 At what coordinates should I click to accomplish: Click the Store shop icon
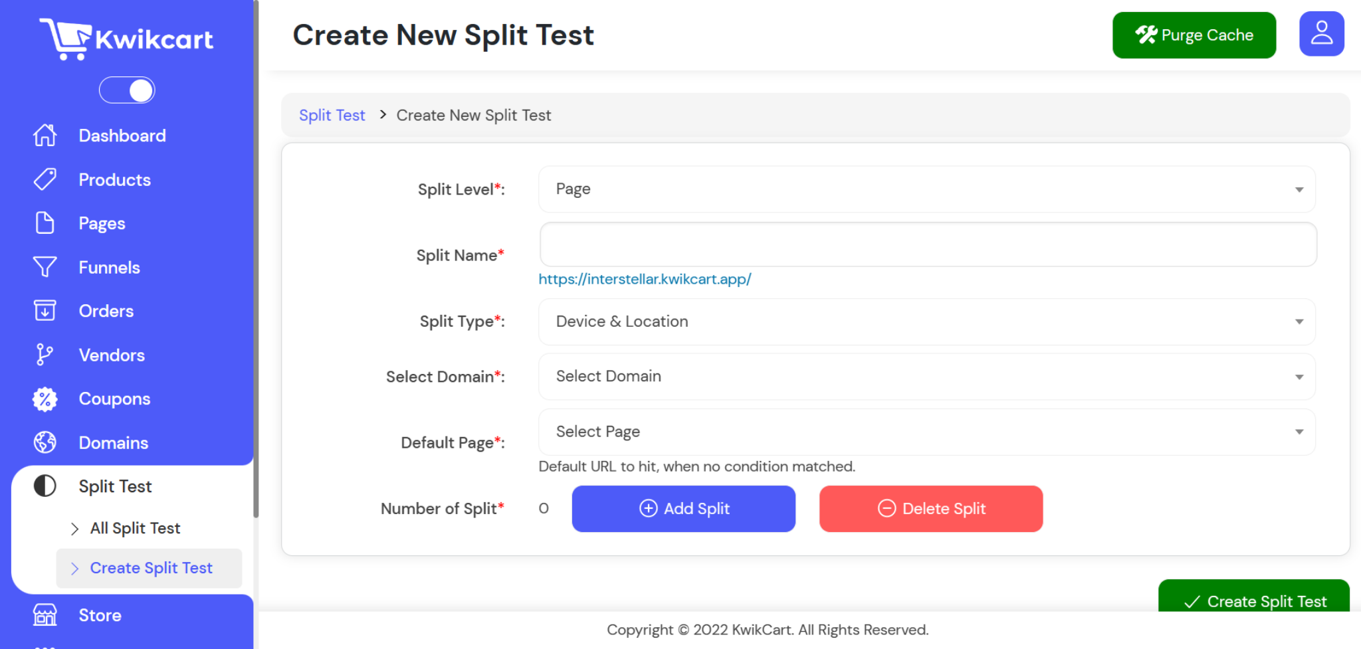(x=45, y=615)
